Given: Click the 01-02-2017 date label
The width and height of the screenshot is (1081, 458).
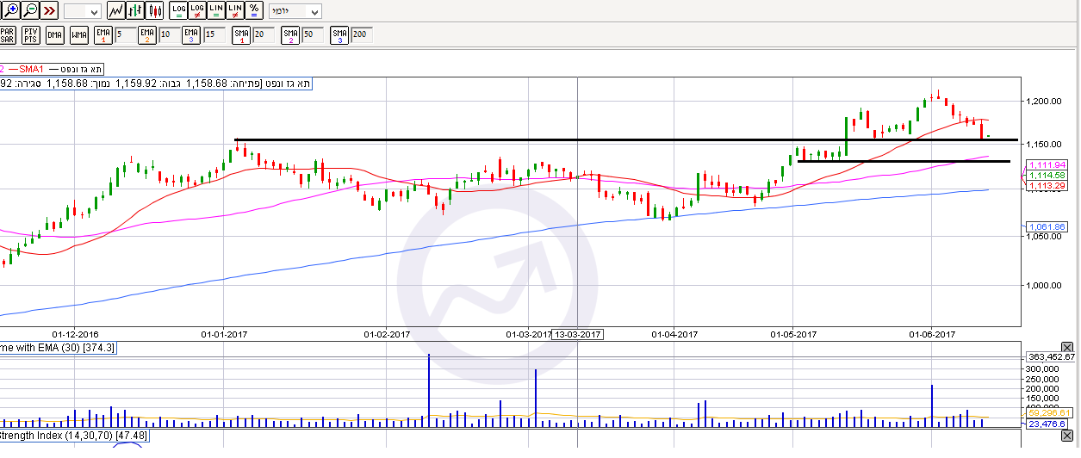Looking at the screenshot, I should [387, 334].
